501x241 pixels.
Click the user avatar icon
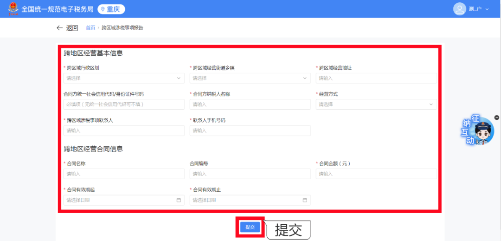[459, 9]
